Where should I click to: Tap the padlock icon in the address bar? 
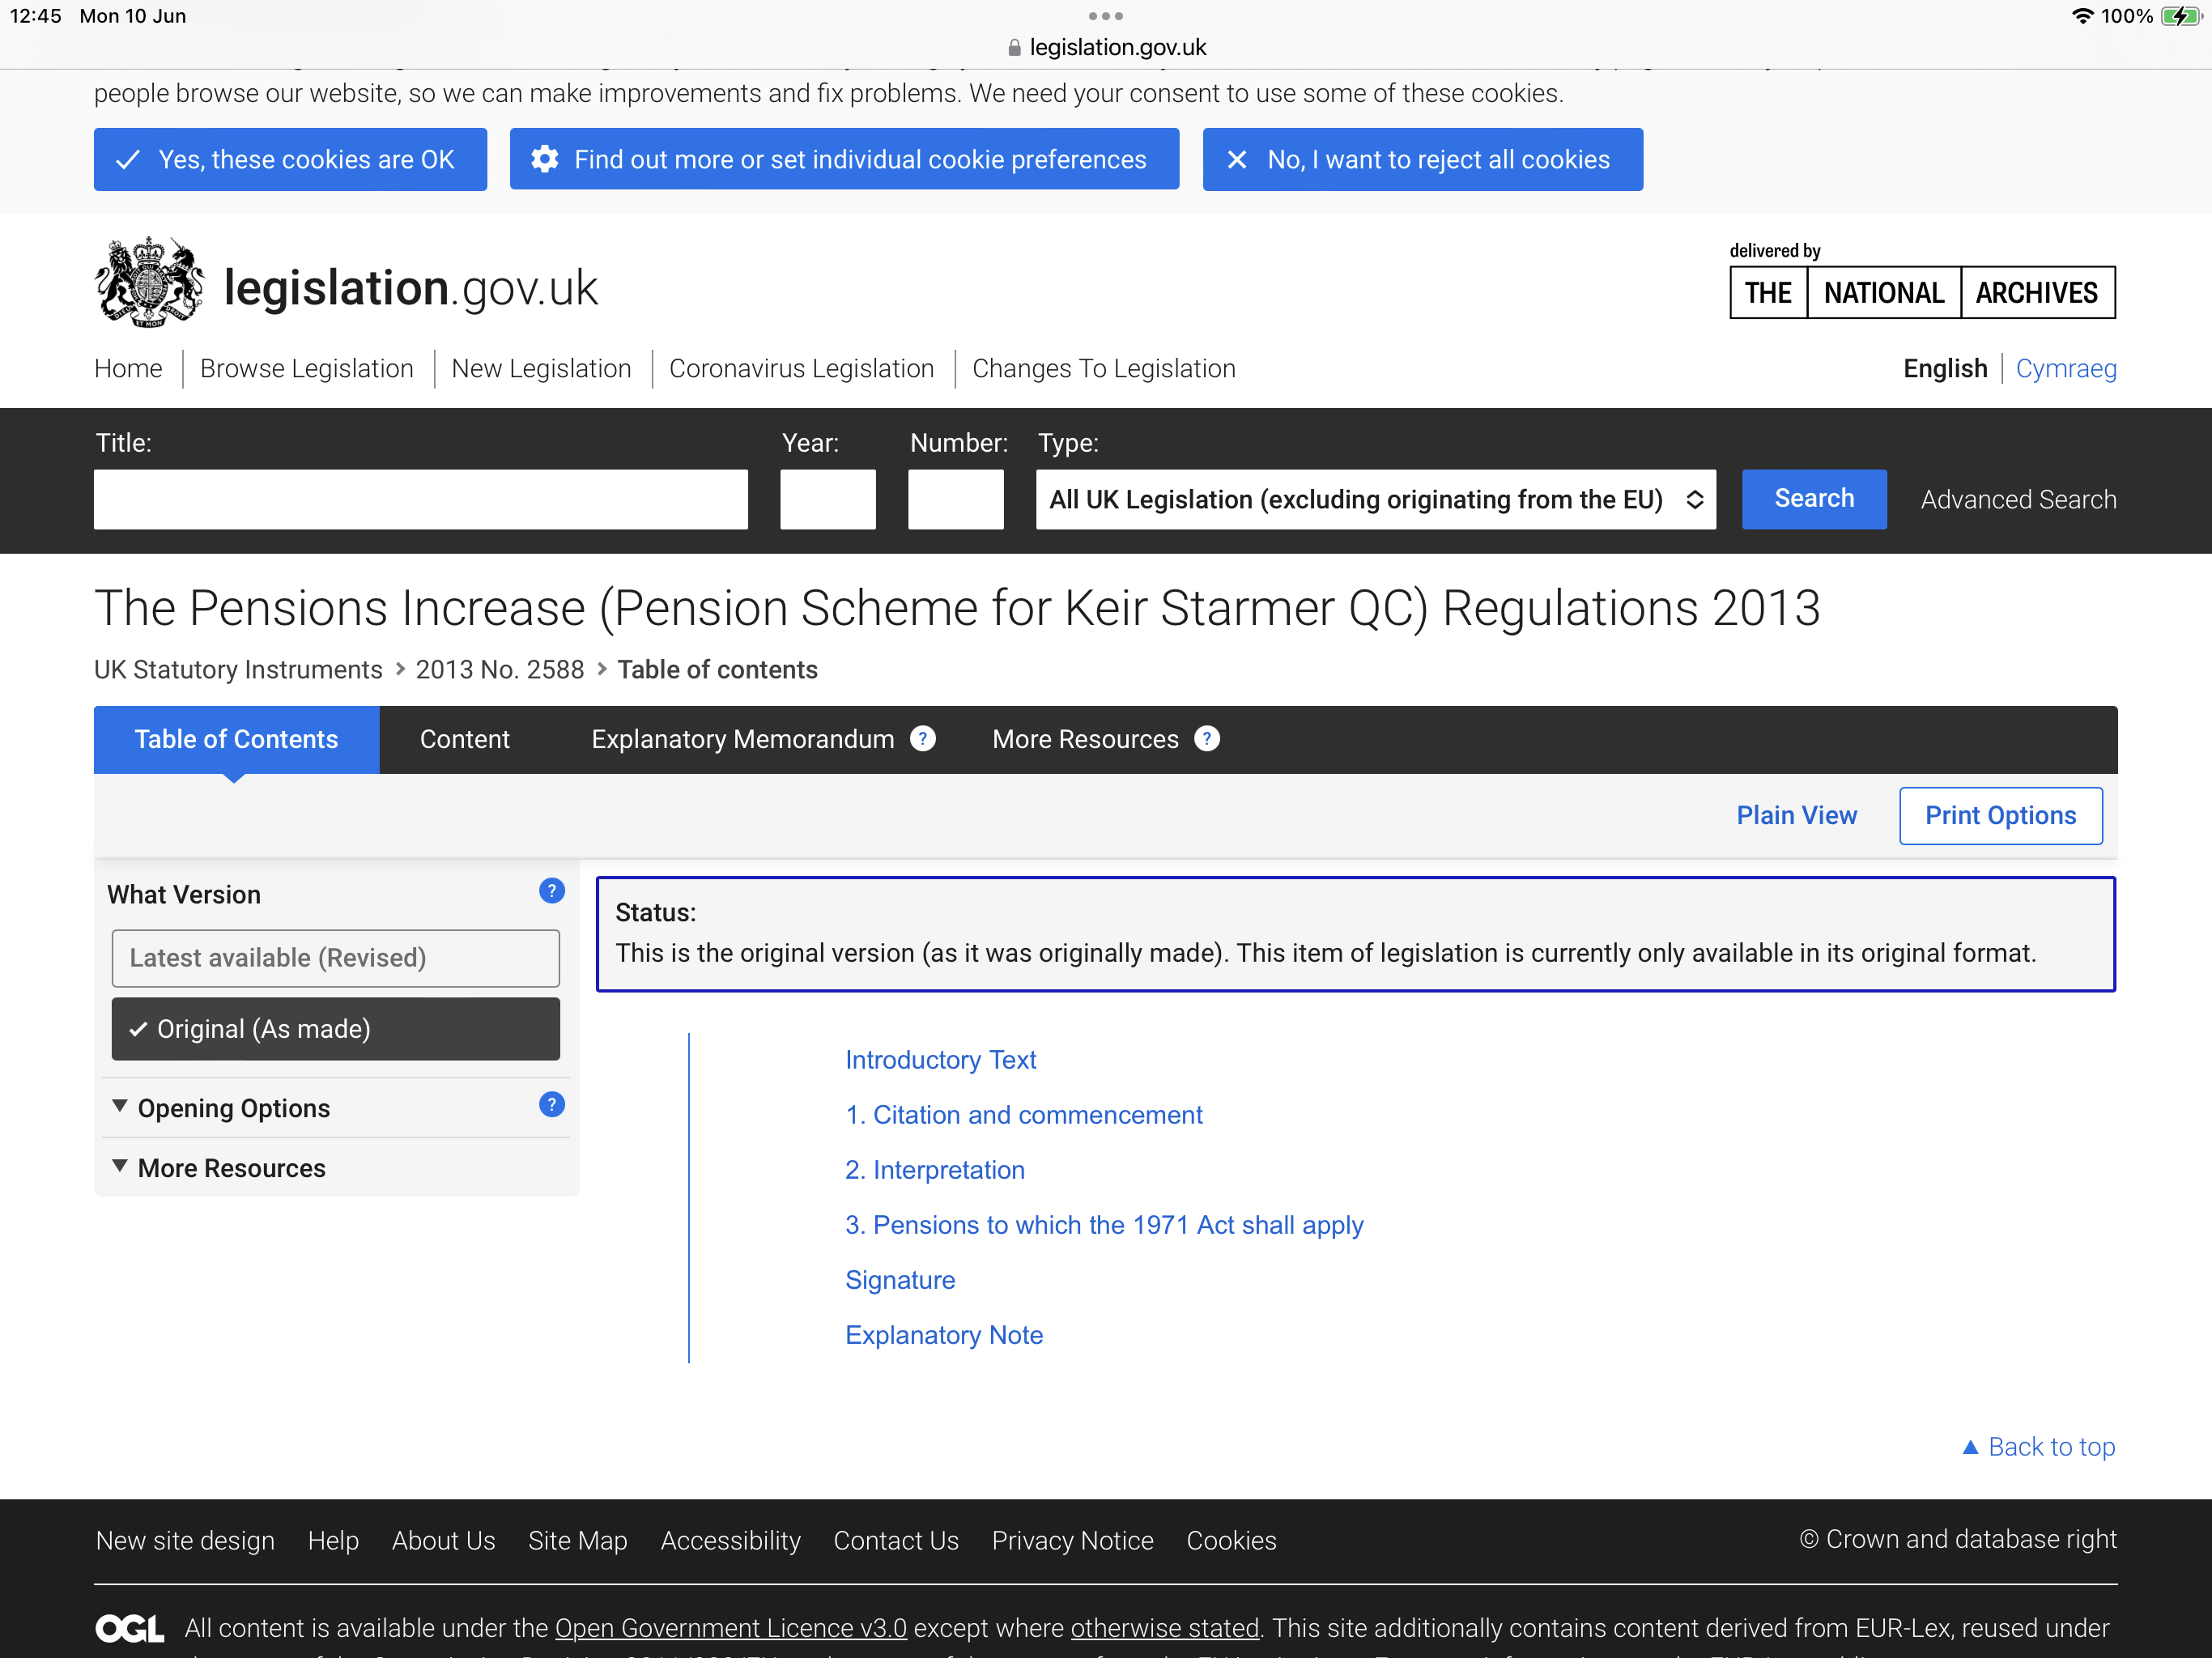pos(1014,48)
